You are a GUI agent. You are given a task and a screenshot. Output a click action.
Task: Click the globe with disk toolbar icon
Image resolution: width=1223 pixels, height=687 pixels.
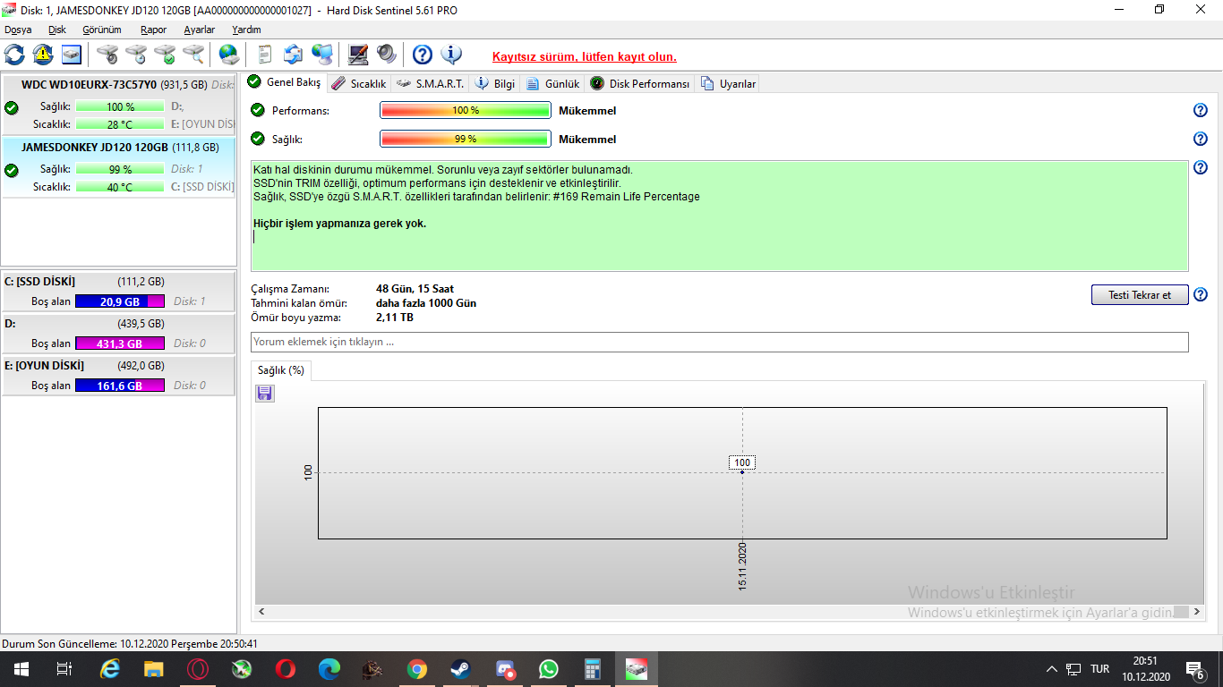pyautogui.click(x=229, y=55)
